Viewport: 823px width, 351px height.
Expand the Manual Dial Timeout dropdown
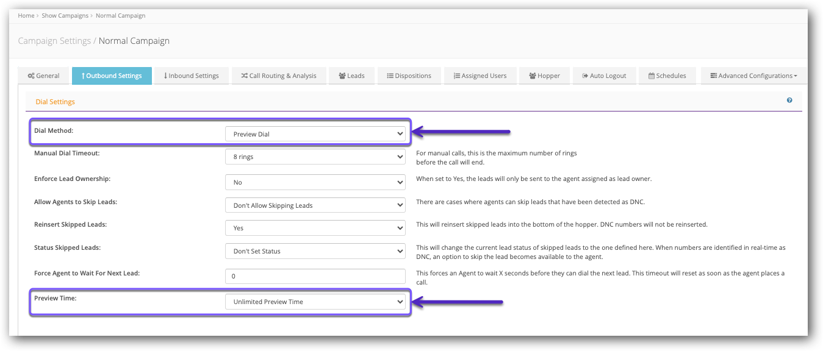pos(315,157)
